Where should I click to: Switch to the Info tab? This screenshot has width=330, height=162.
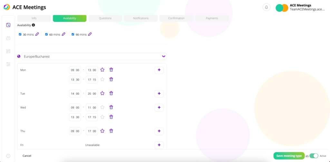34,18
